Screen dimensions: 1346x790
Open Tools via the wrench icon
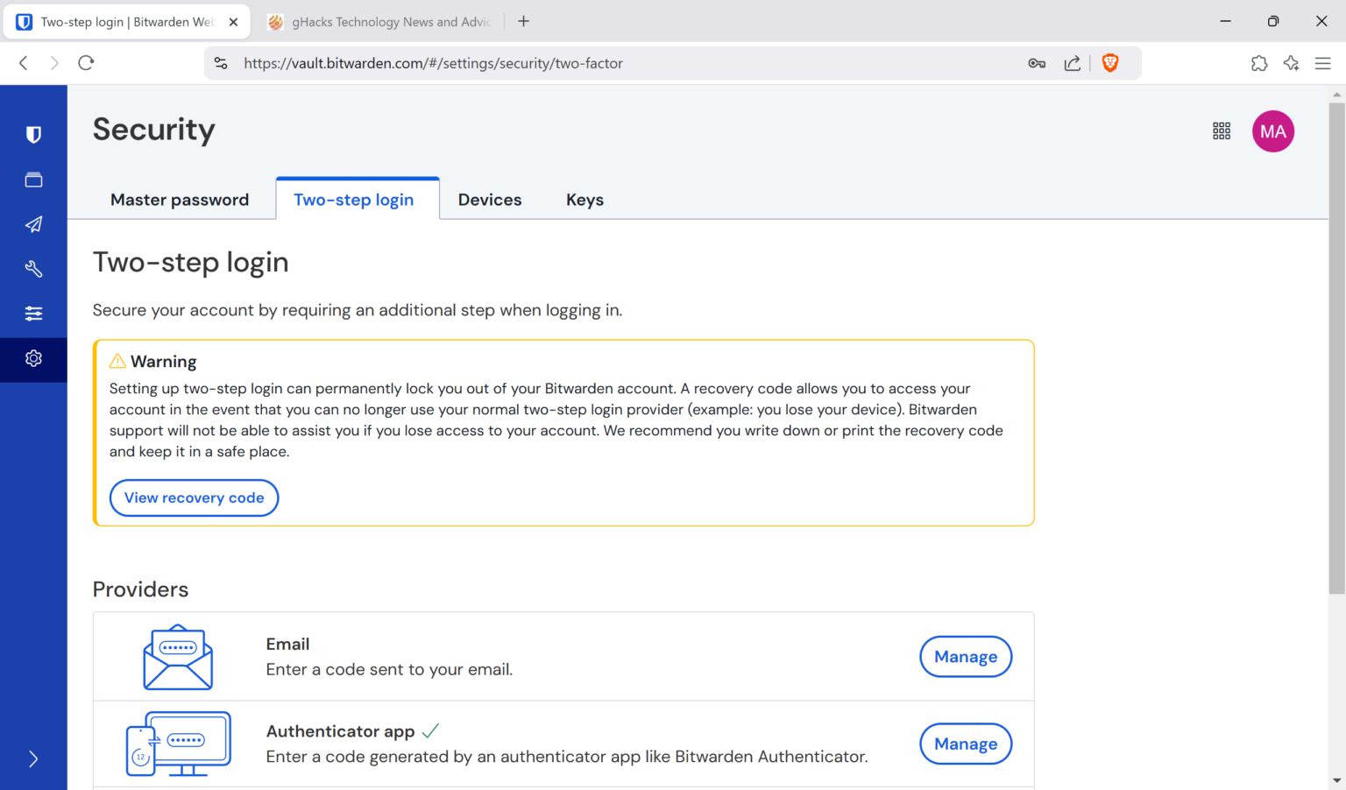33,269
